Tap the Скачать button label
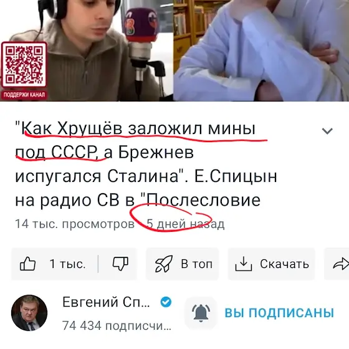This screenshot has width=349, height=349. point(284,264)
